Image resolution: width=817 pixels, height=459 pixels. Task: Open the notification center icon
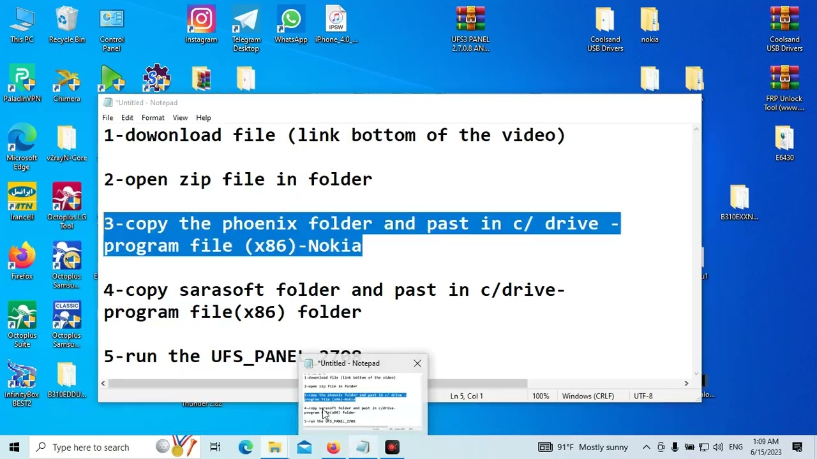pos(797,448)
